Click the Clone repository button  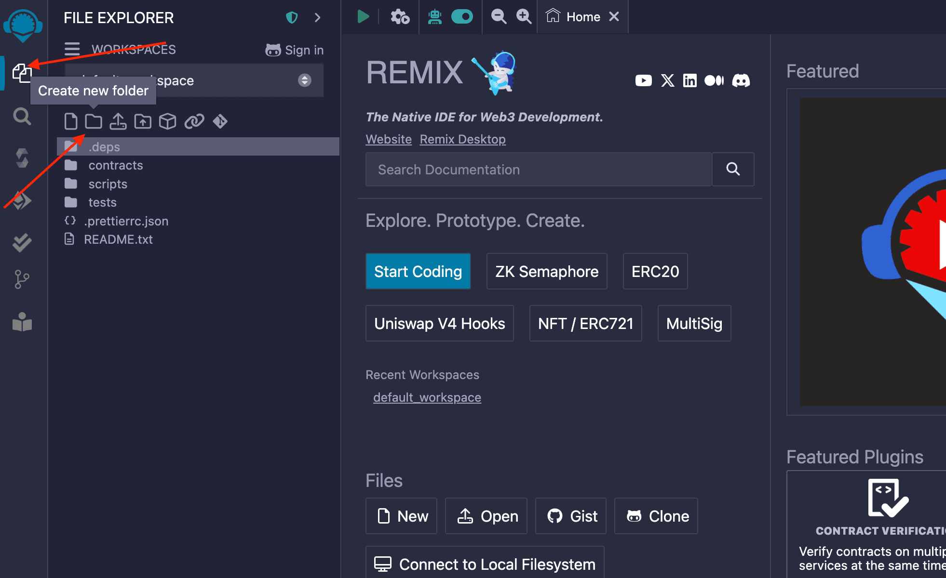click(656, 516)
